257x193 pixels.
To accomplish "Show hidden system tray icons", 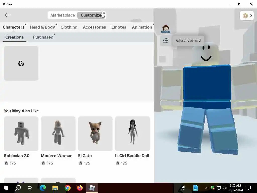I will pos(207,188).
